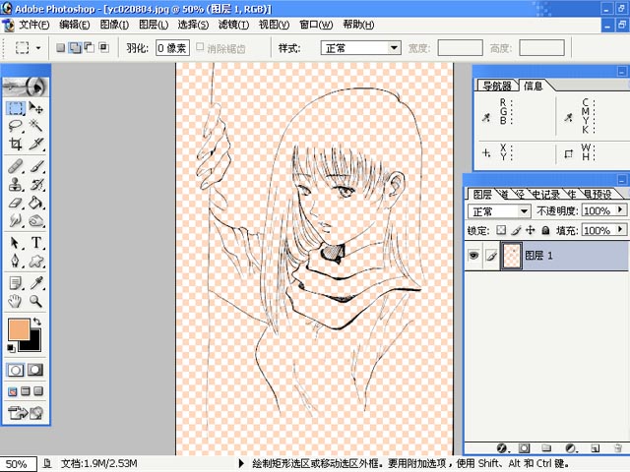Open XY units options in Info panel
630x472 pixels.
coord(486,153)
